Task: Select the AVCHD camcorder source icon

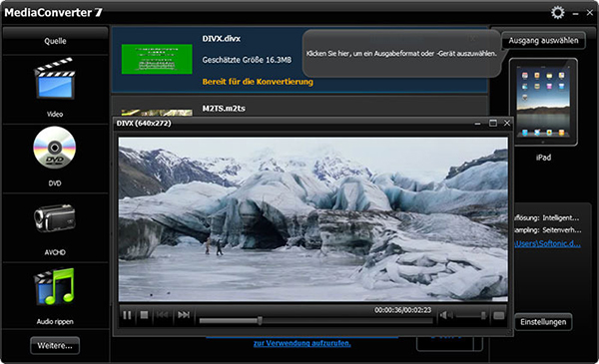Action: click(x=55, y=217)
